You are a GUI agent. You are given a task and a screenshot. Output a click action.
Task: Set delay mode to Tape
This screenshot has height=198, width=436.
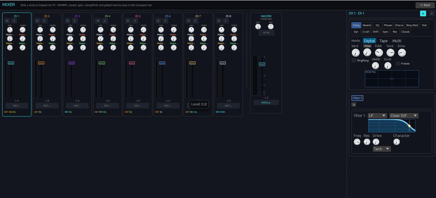(x=383, y=41)
